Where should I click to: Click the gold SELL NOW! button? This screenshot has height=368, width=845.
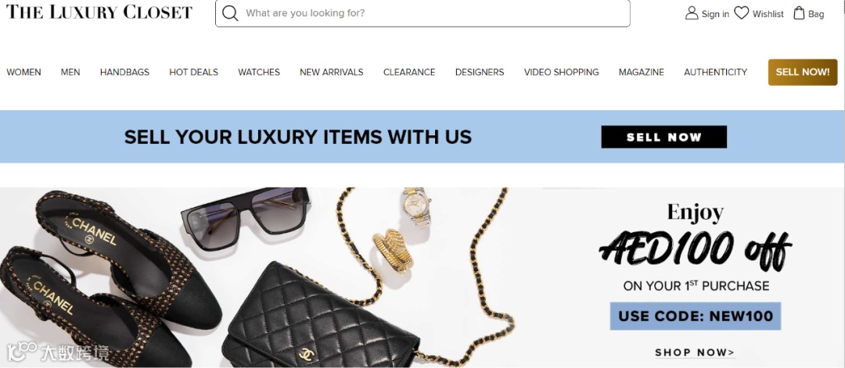click(803, 72)
